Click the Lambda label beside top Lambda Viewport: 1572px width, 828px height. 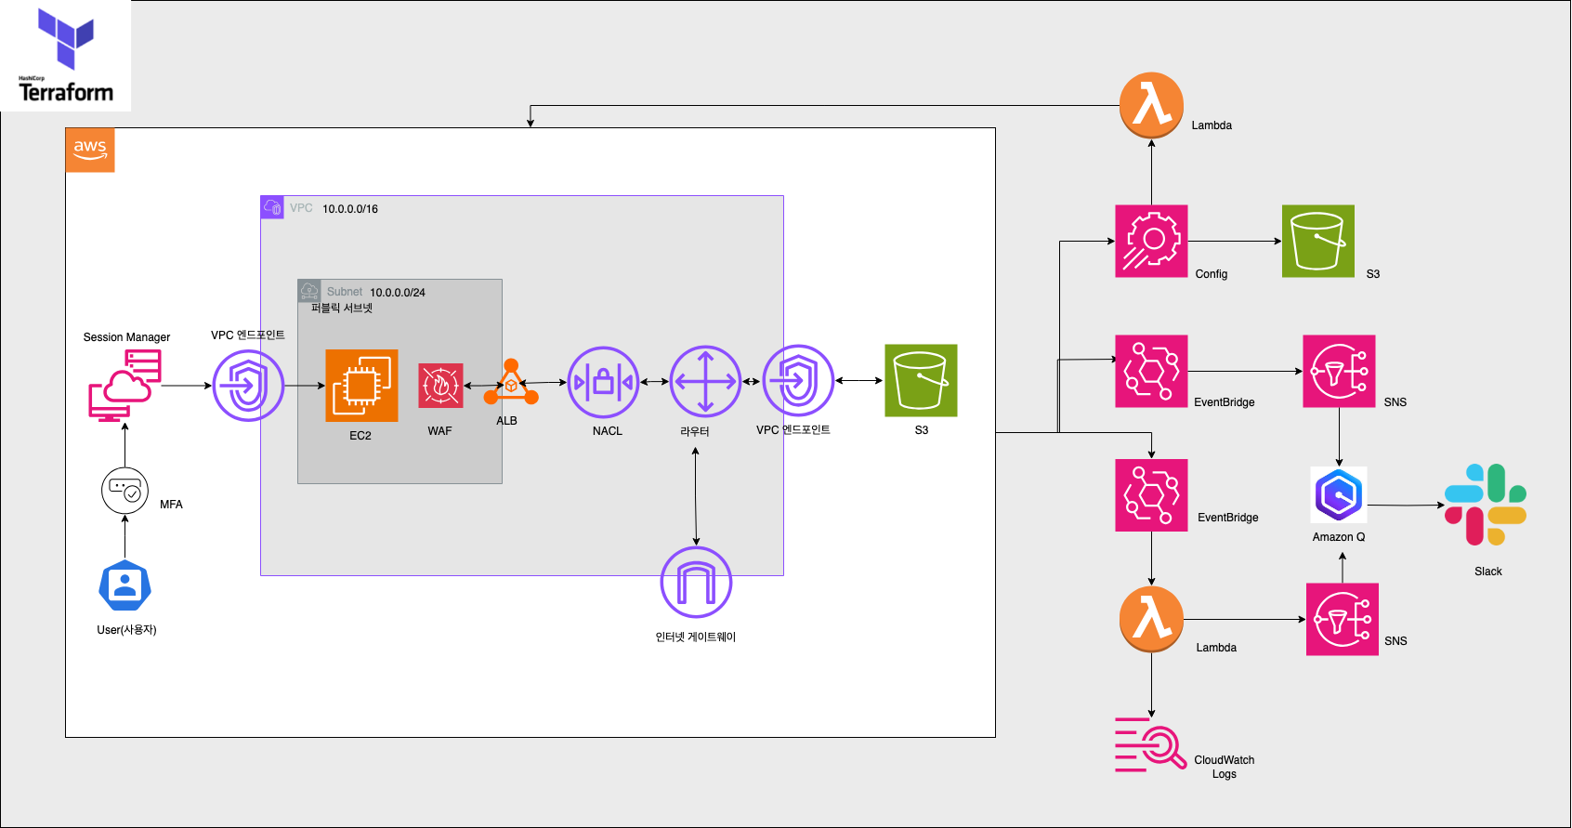[1212, 125]
